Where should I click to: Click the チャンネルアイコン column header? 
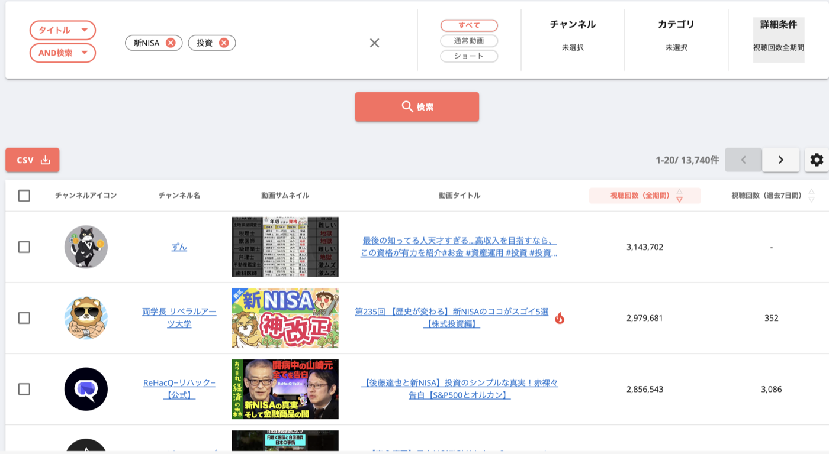coord(86,196)
